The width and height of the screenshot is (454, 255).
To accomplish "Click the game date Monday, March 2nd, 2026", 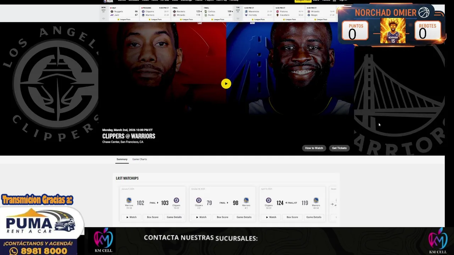I will (127, 130).
